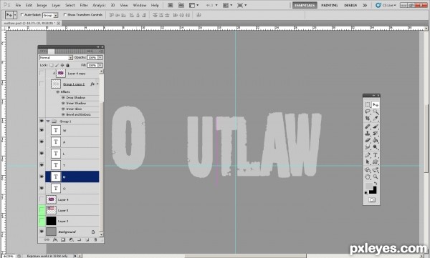Screen dimensions: 430x258
Task: Select the Brush tool
Action: (x=376, y=126)
